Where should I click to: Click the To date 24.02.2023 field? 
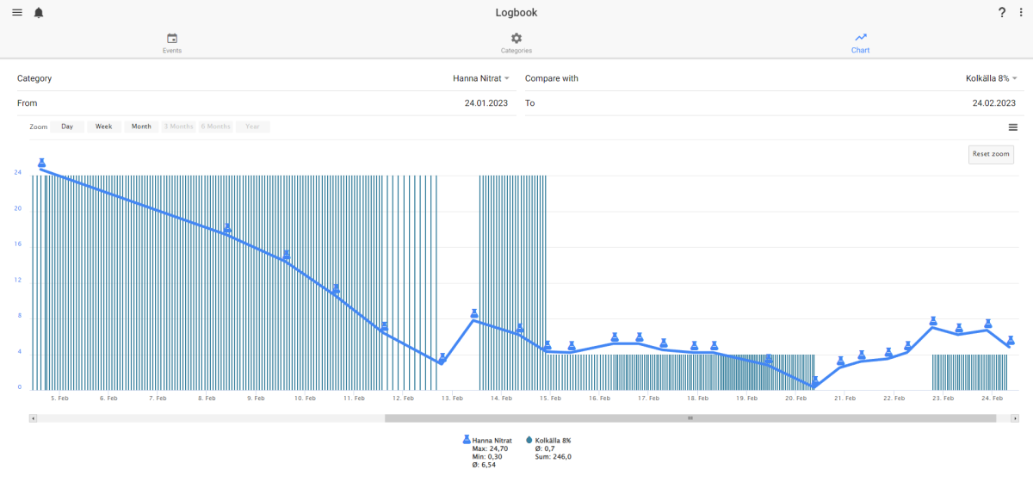click(x=770, y=103)
